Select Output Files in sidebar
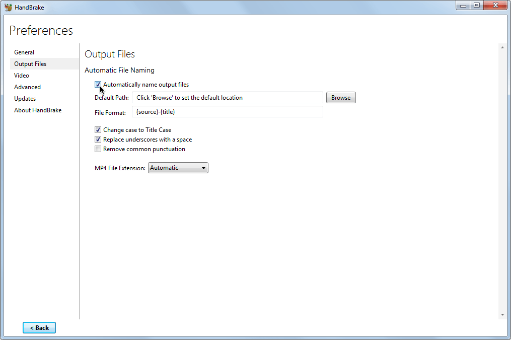 (x=30, y=64)
